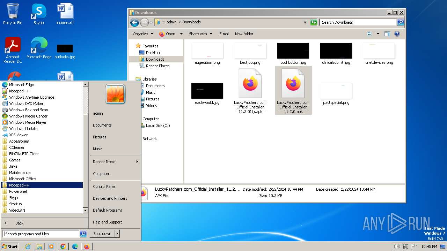Open Devices and Printers from Start menu
The image size is (447, 251).
coord(110,198)
